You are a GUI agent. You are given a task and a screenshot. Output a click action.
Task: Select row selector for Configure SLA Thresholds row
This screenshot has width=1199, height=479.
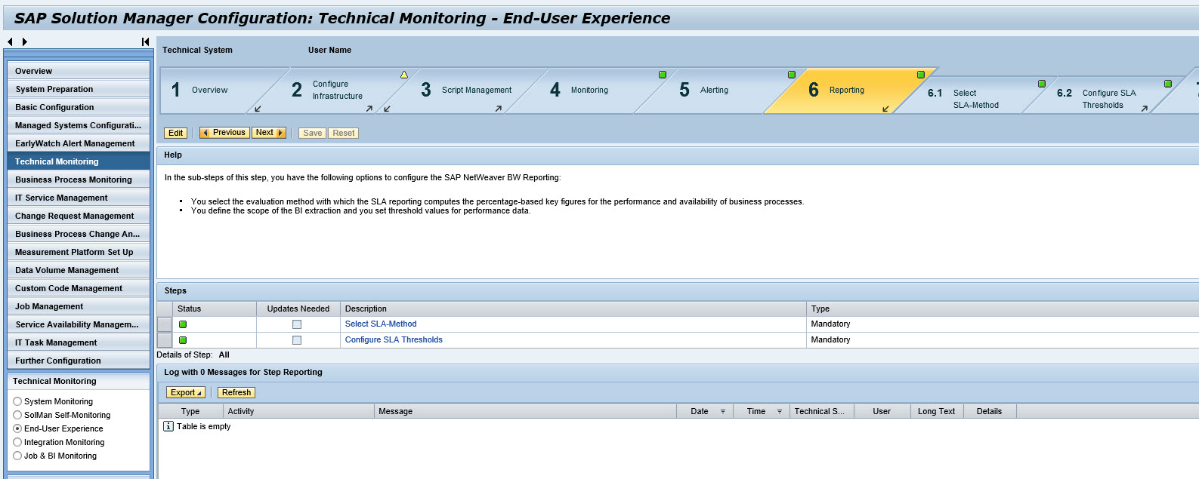coord(165,340)
